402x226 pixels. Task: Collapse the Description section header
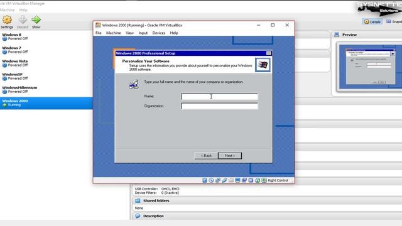[267, 216]
